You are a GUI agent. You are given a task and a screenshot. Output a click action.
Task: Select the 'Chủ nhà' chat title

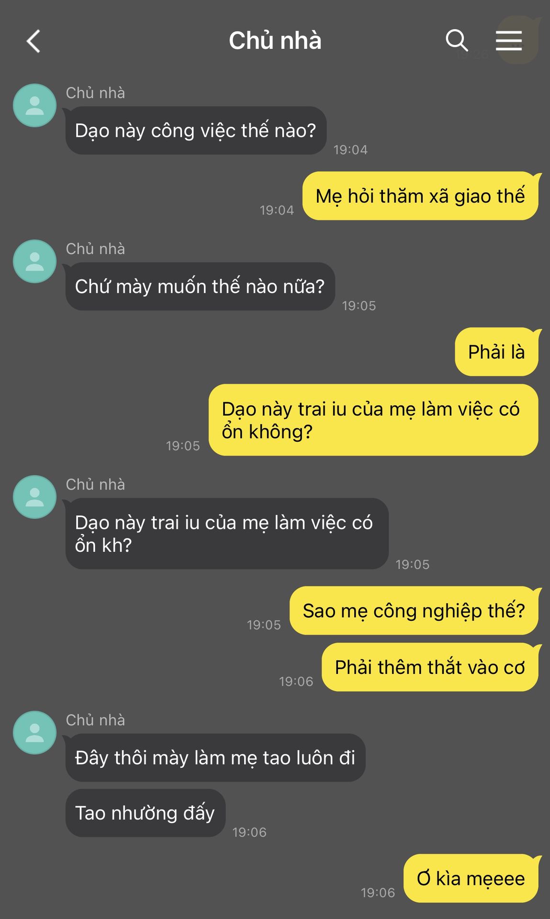tap(275, 41)
